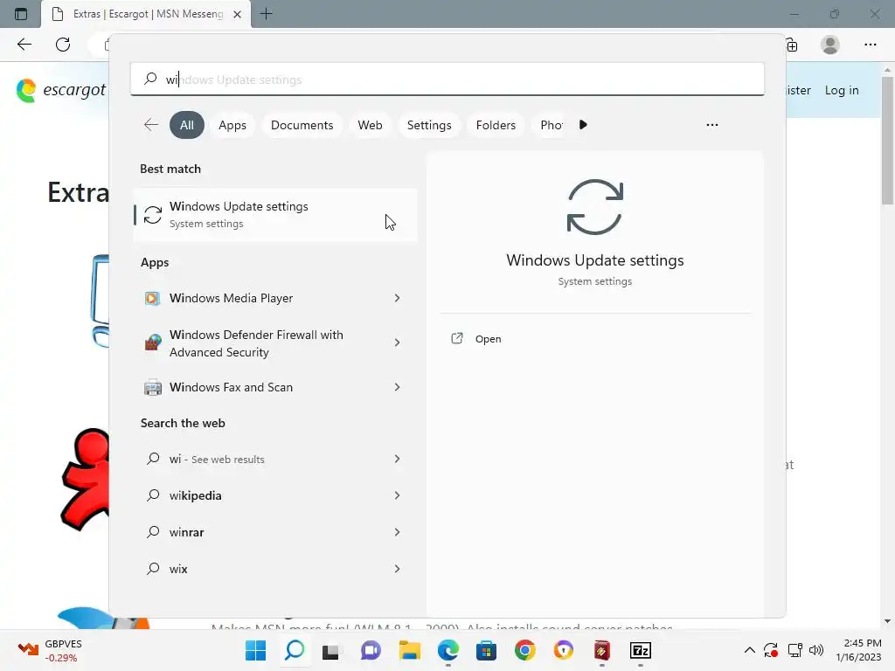The image size is (895, 671).
Task: Open Microsoft Store from the taskbar
Action: coord(486,650)
